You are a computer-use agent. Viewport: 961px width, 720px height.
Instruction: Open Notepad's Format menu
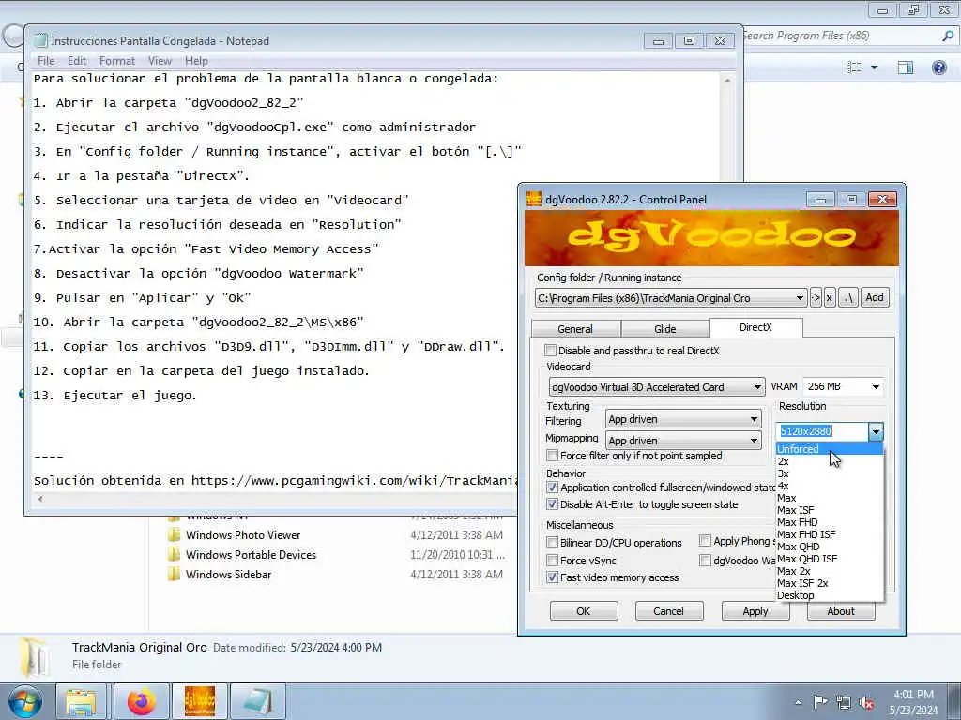117,61
